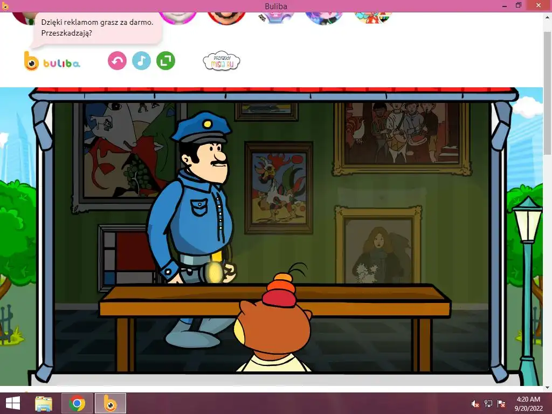Click the Buliba logo
The height and width of the screenshot is (414, 552).
click(x=52, y=61)
